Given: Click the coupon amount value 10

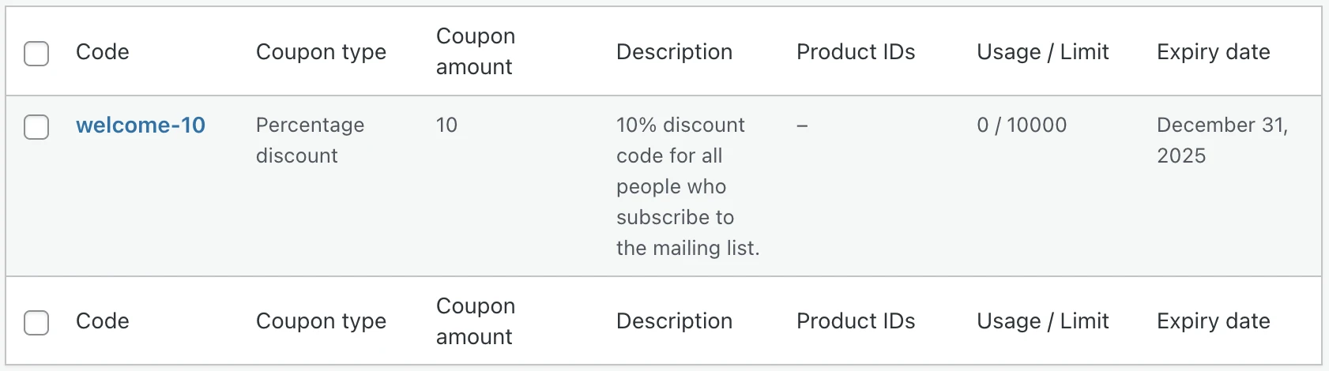Looking at the screenshot, I should click(446, 126).
